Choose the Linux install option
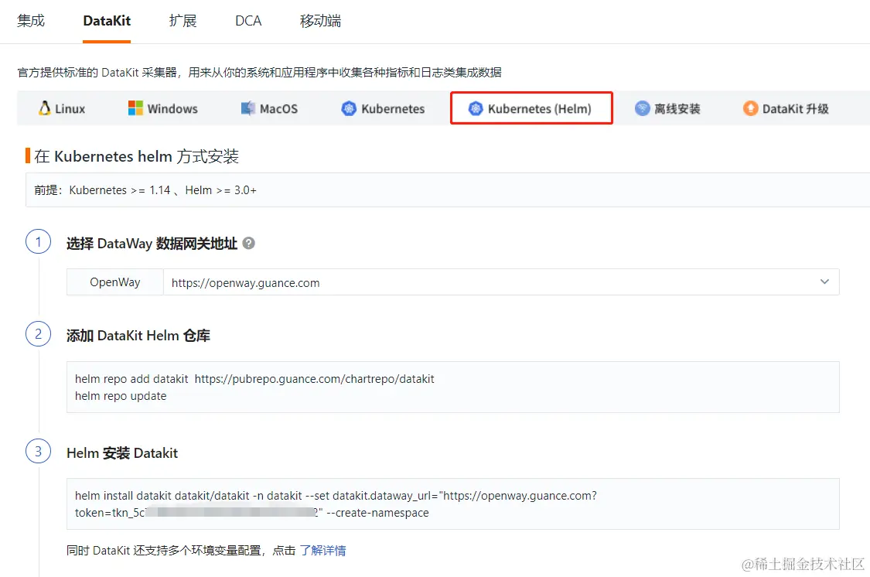Viewport: 870px width, 577px height. pyautogui.click(x=62, y=108)
